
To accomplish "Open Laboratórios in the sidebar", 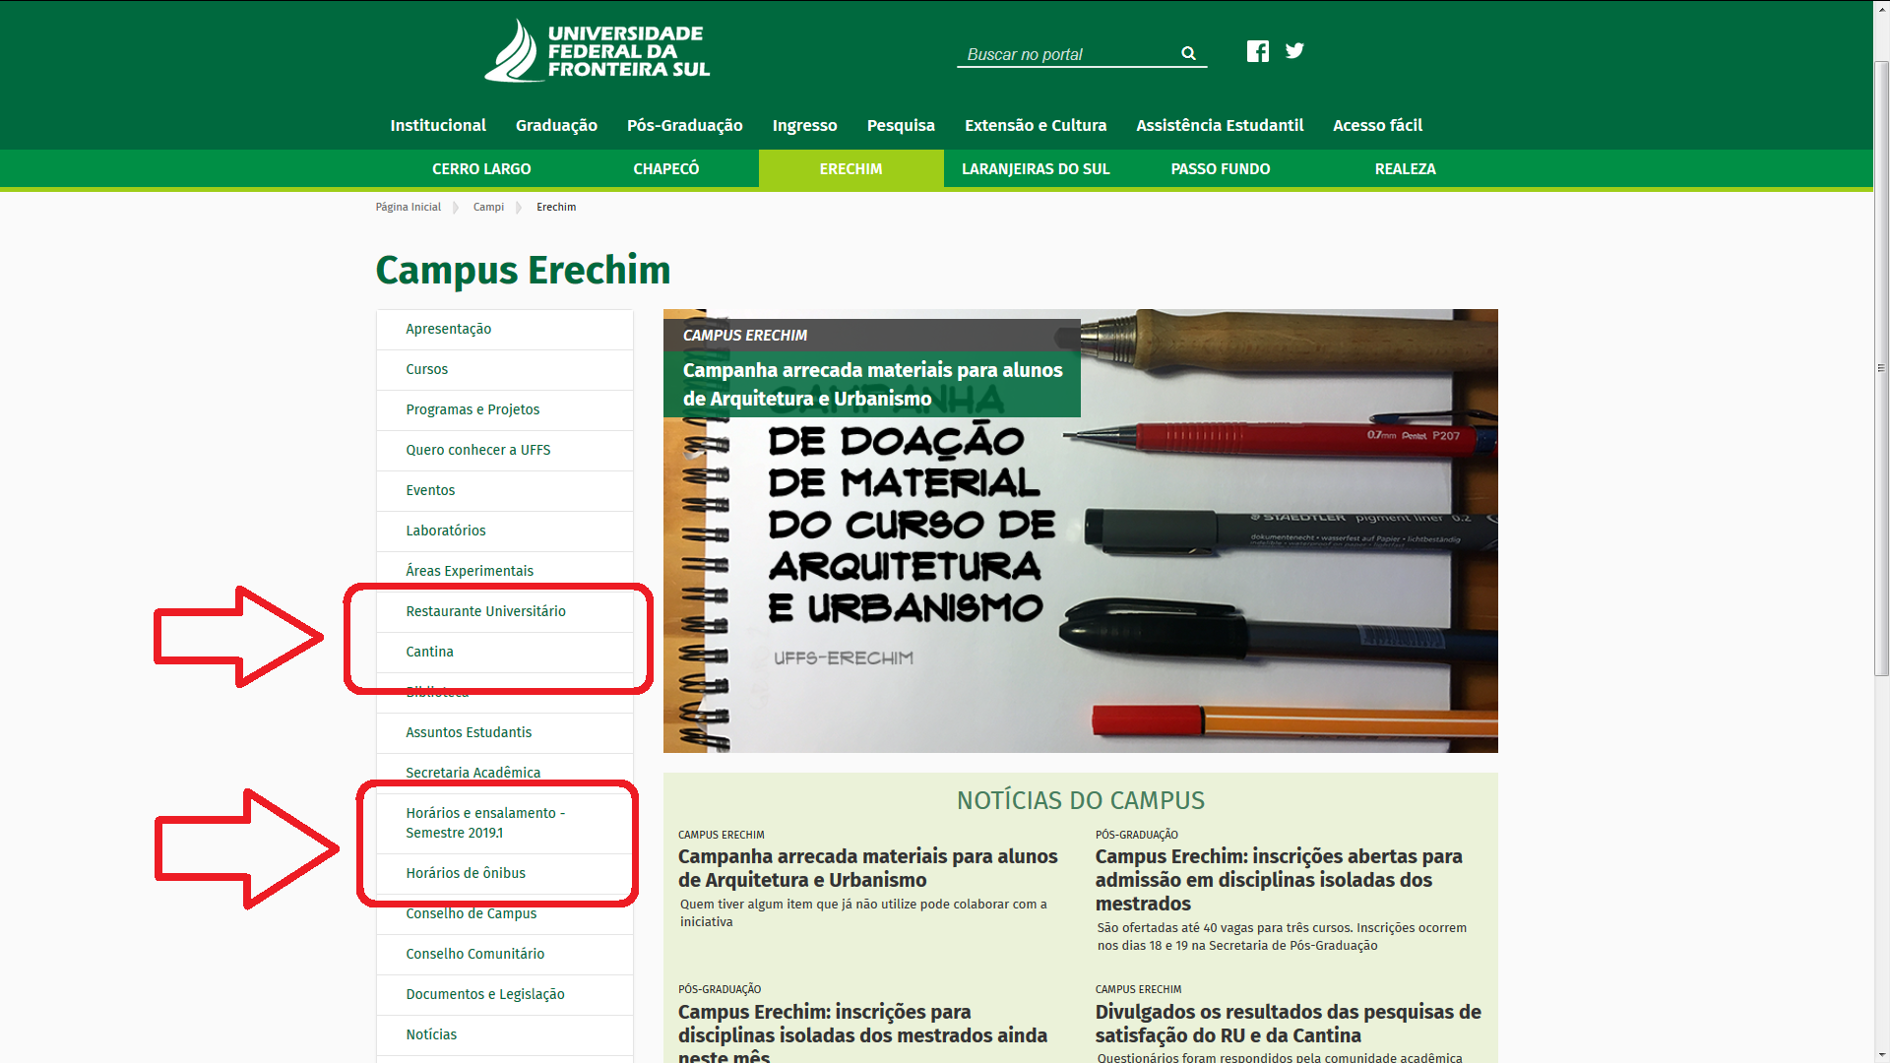I will [x=505, y=531].
